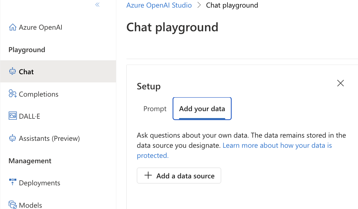Click Azure OpenAI Studio breadcrumb link
Screen dimensions: 358x209
159,5
